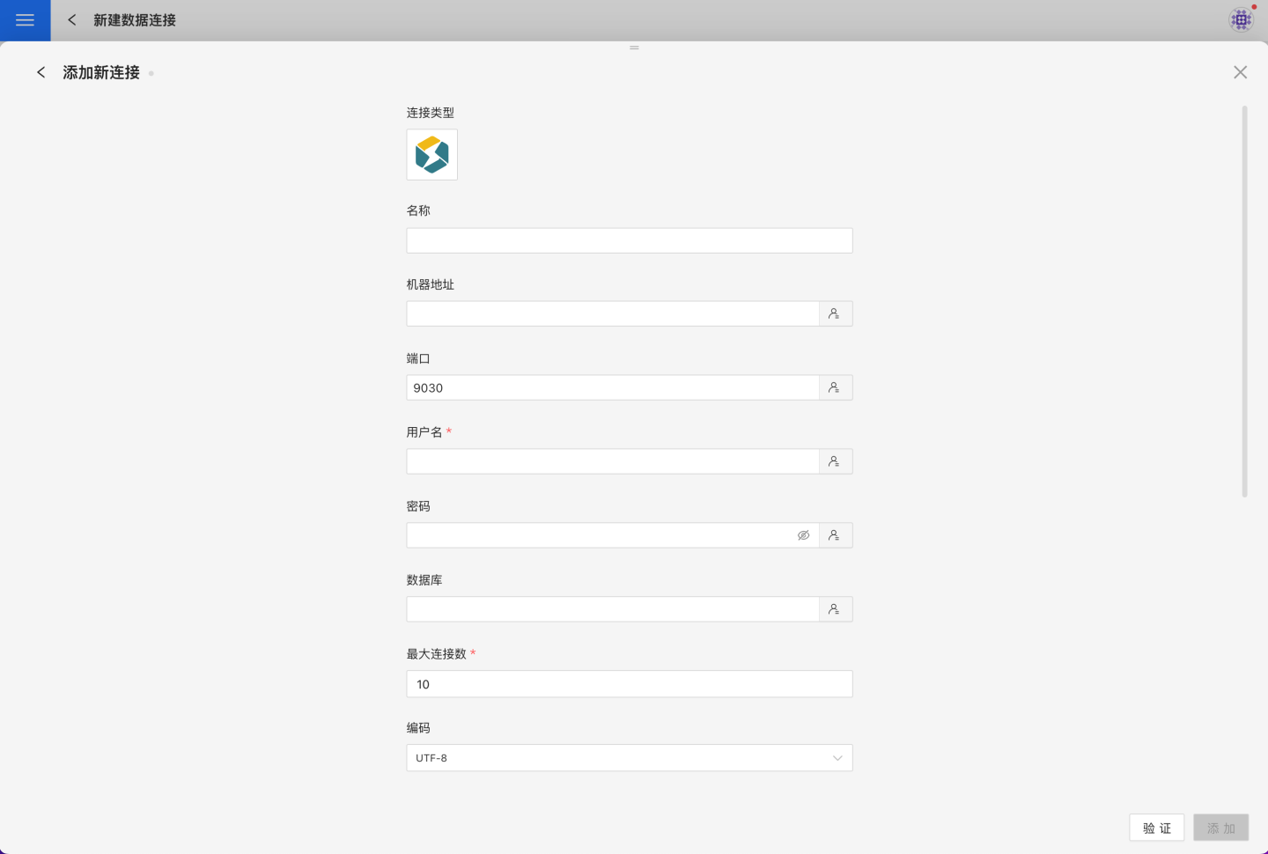Click the panel drag handle at top
The width and height of the screenshot is (1268, 854).
(634, 48)
